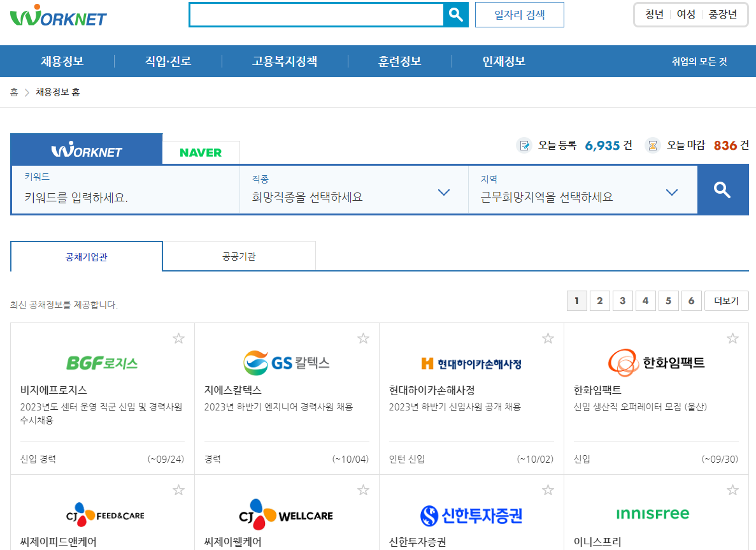756x550 pixels.
Task: Click the 오늘 등록 document icon
Action: [525, 145]
